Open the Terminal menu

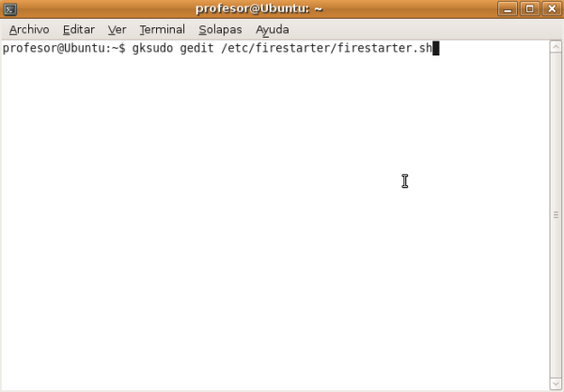click(x=163, y=29)
